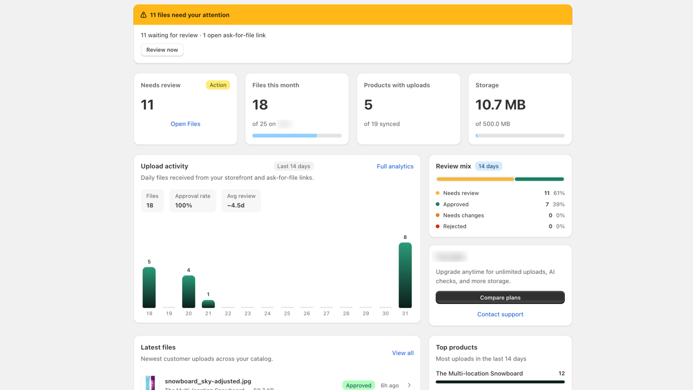The width and height of the screenshot is (693, 390).
Task: Click the Compare plans button
Action: pos(500,298)
